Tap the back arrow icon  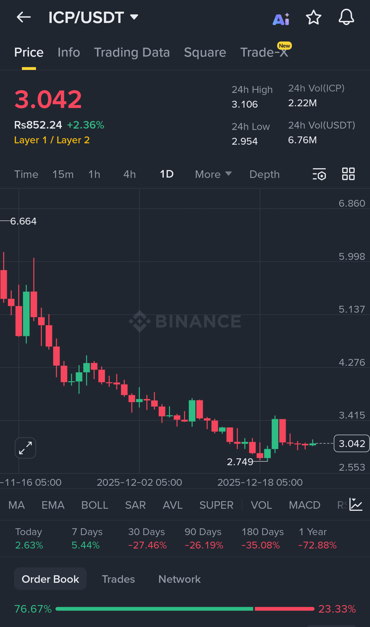click(x=24, y=17)
